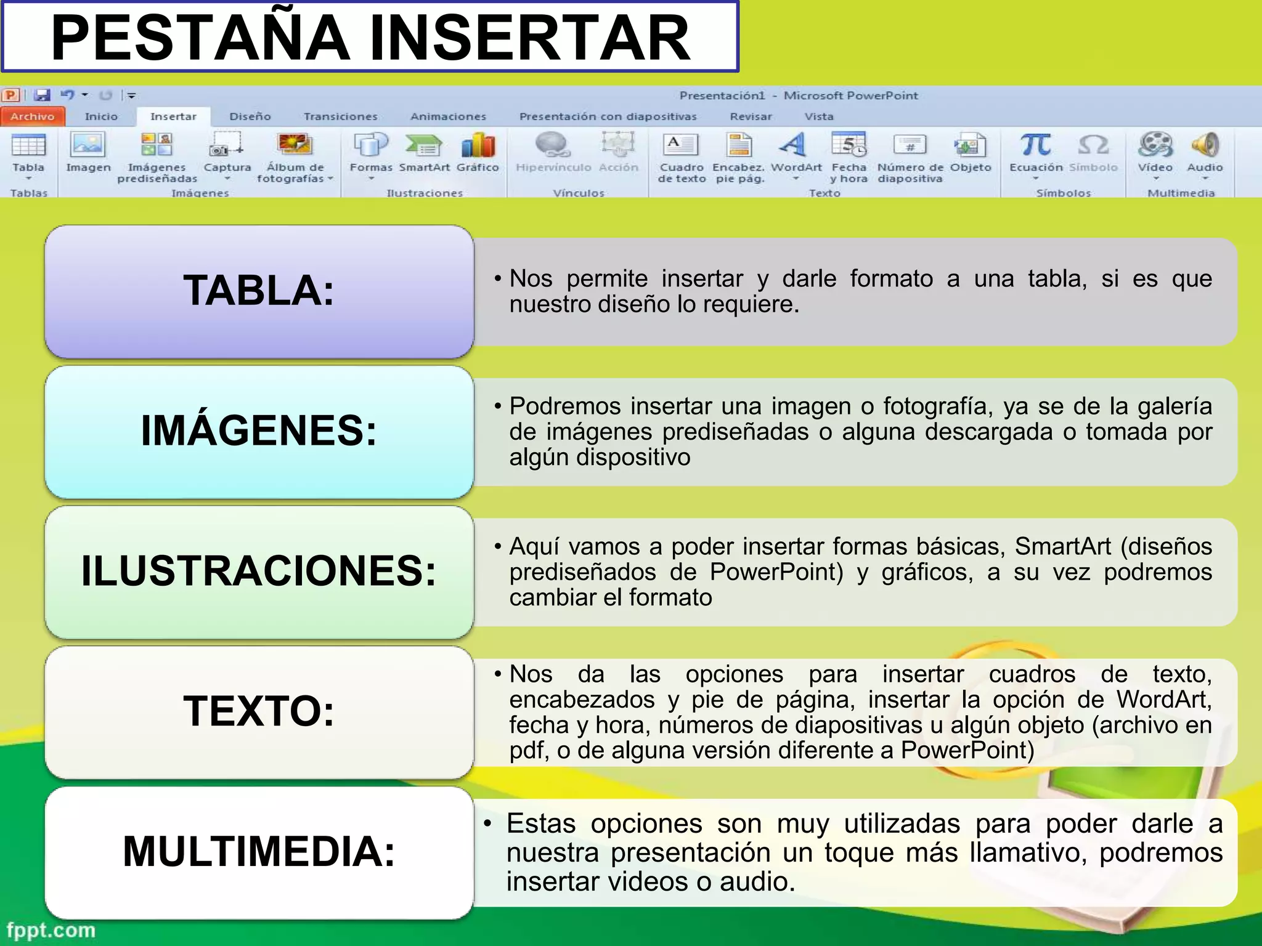Switch to the Vista tab
This screenshot has height=946, width=1262.
coord(819,116)
